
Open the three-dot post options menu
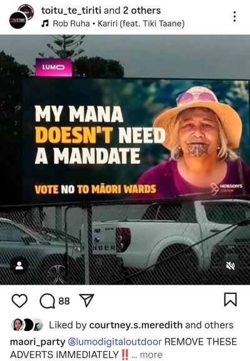click(x=234, y=16)
